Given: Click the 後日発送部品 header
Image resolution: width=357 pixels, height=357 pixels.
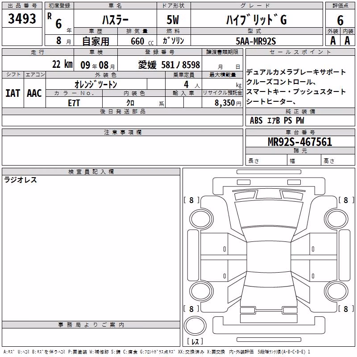Looking at the screenshot, I should pyautogui.click(x=122, y=112).
